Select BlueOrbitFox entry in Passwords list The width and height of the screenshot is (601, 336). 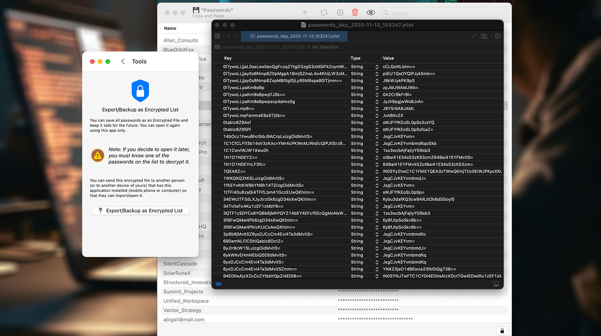pyautogui.click(x=178, y=50)
